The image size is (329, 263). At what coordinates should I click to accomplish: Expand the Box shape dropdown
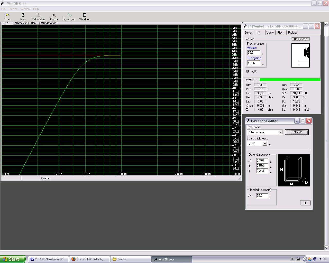280,132
